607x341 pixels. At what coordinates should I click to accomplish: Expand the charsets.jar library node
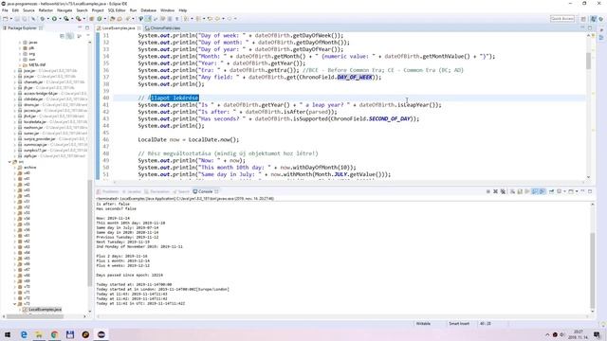15,82
